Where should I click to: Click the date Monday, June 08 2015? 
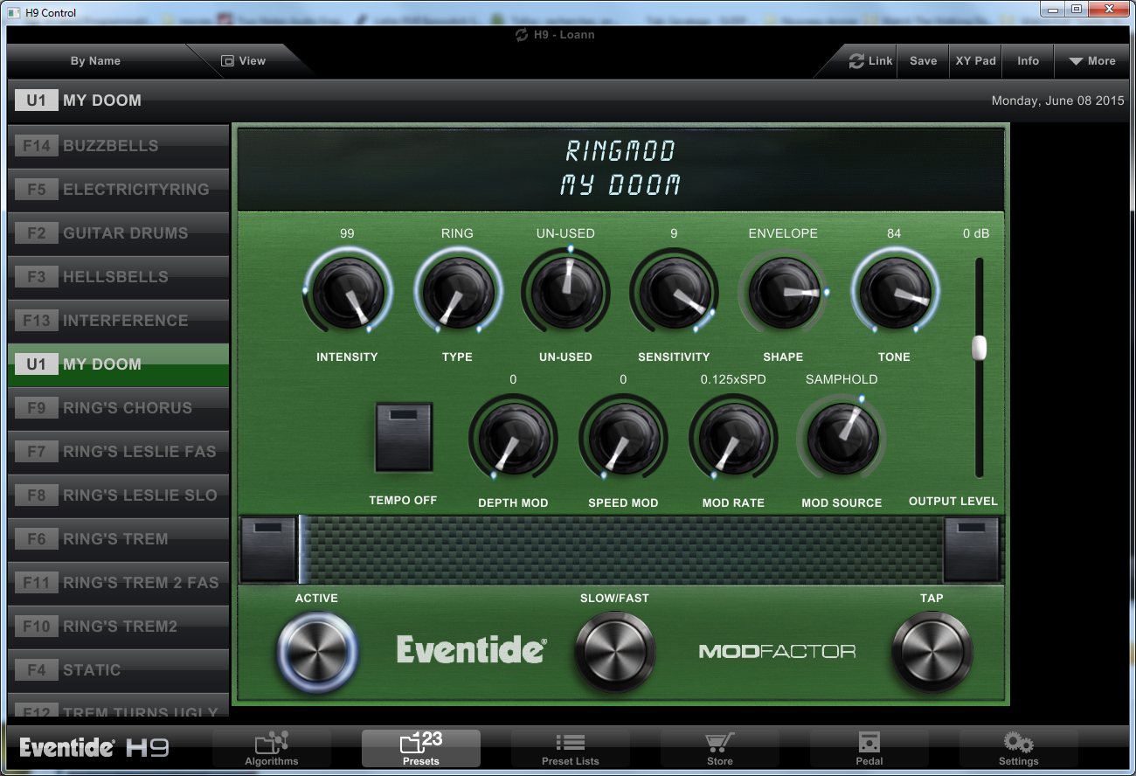pyautogui.click(x=1058, y=100)
